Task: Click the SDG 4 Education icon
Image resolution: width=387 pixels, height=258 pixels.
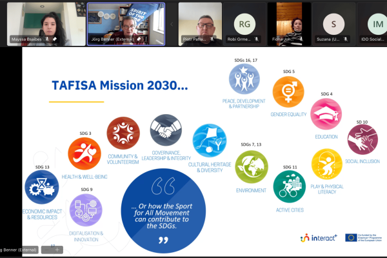Action: [326, 114]
